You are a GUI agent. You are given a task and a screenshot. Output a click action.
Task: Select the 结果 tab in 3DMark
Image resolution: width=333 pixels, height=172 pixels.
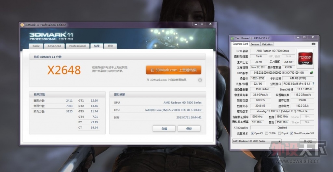97,46
